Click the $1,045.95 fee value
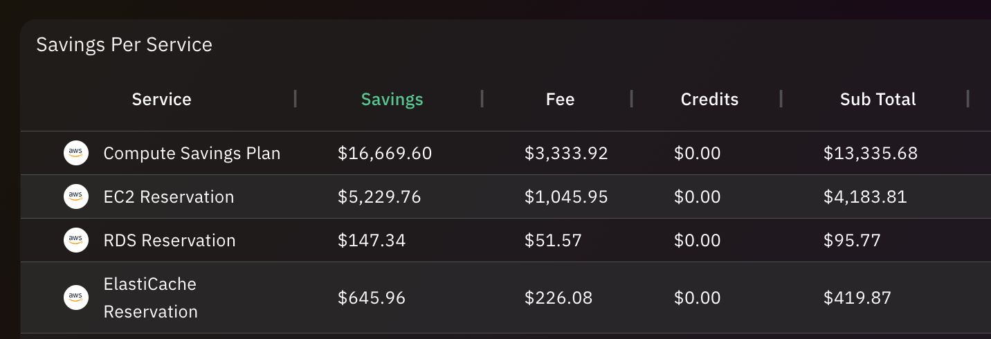This screenshot has height=339, width=991. (566, 196)
